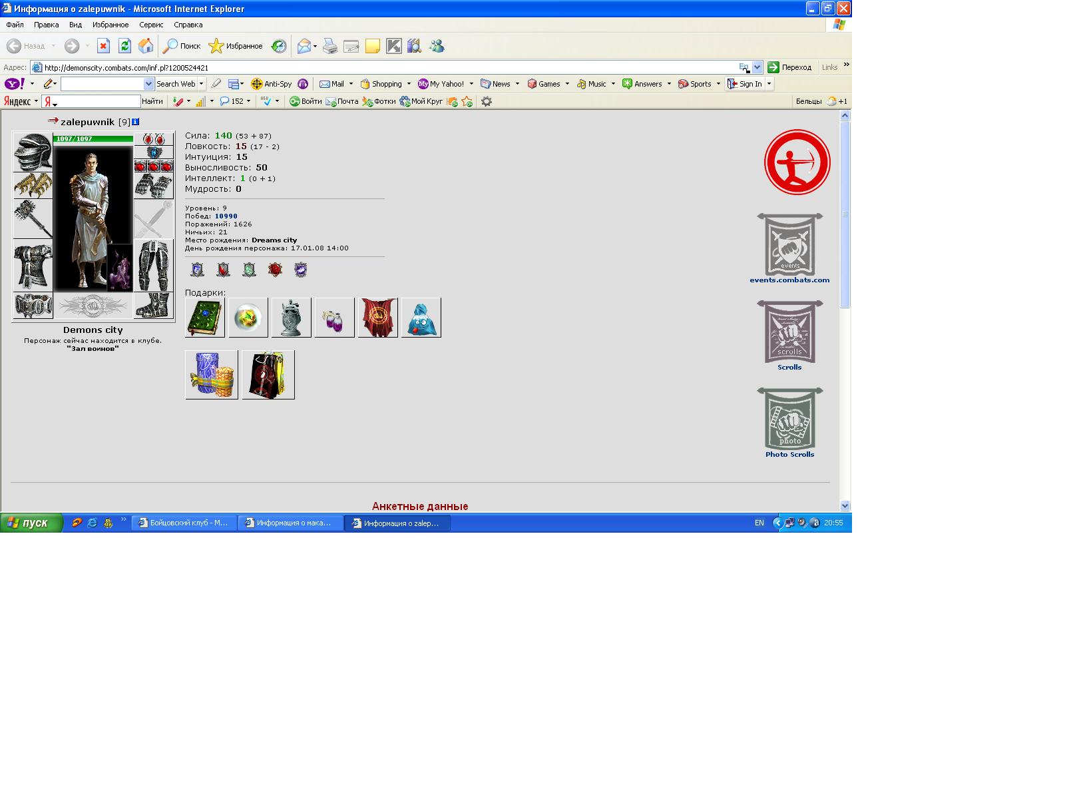Click the green book gift

coord(205,318)
